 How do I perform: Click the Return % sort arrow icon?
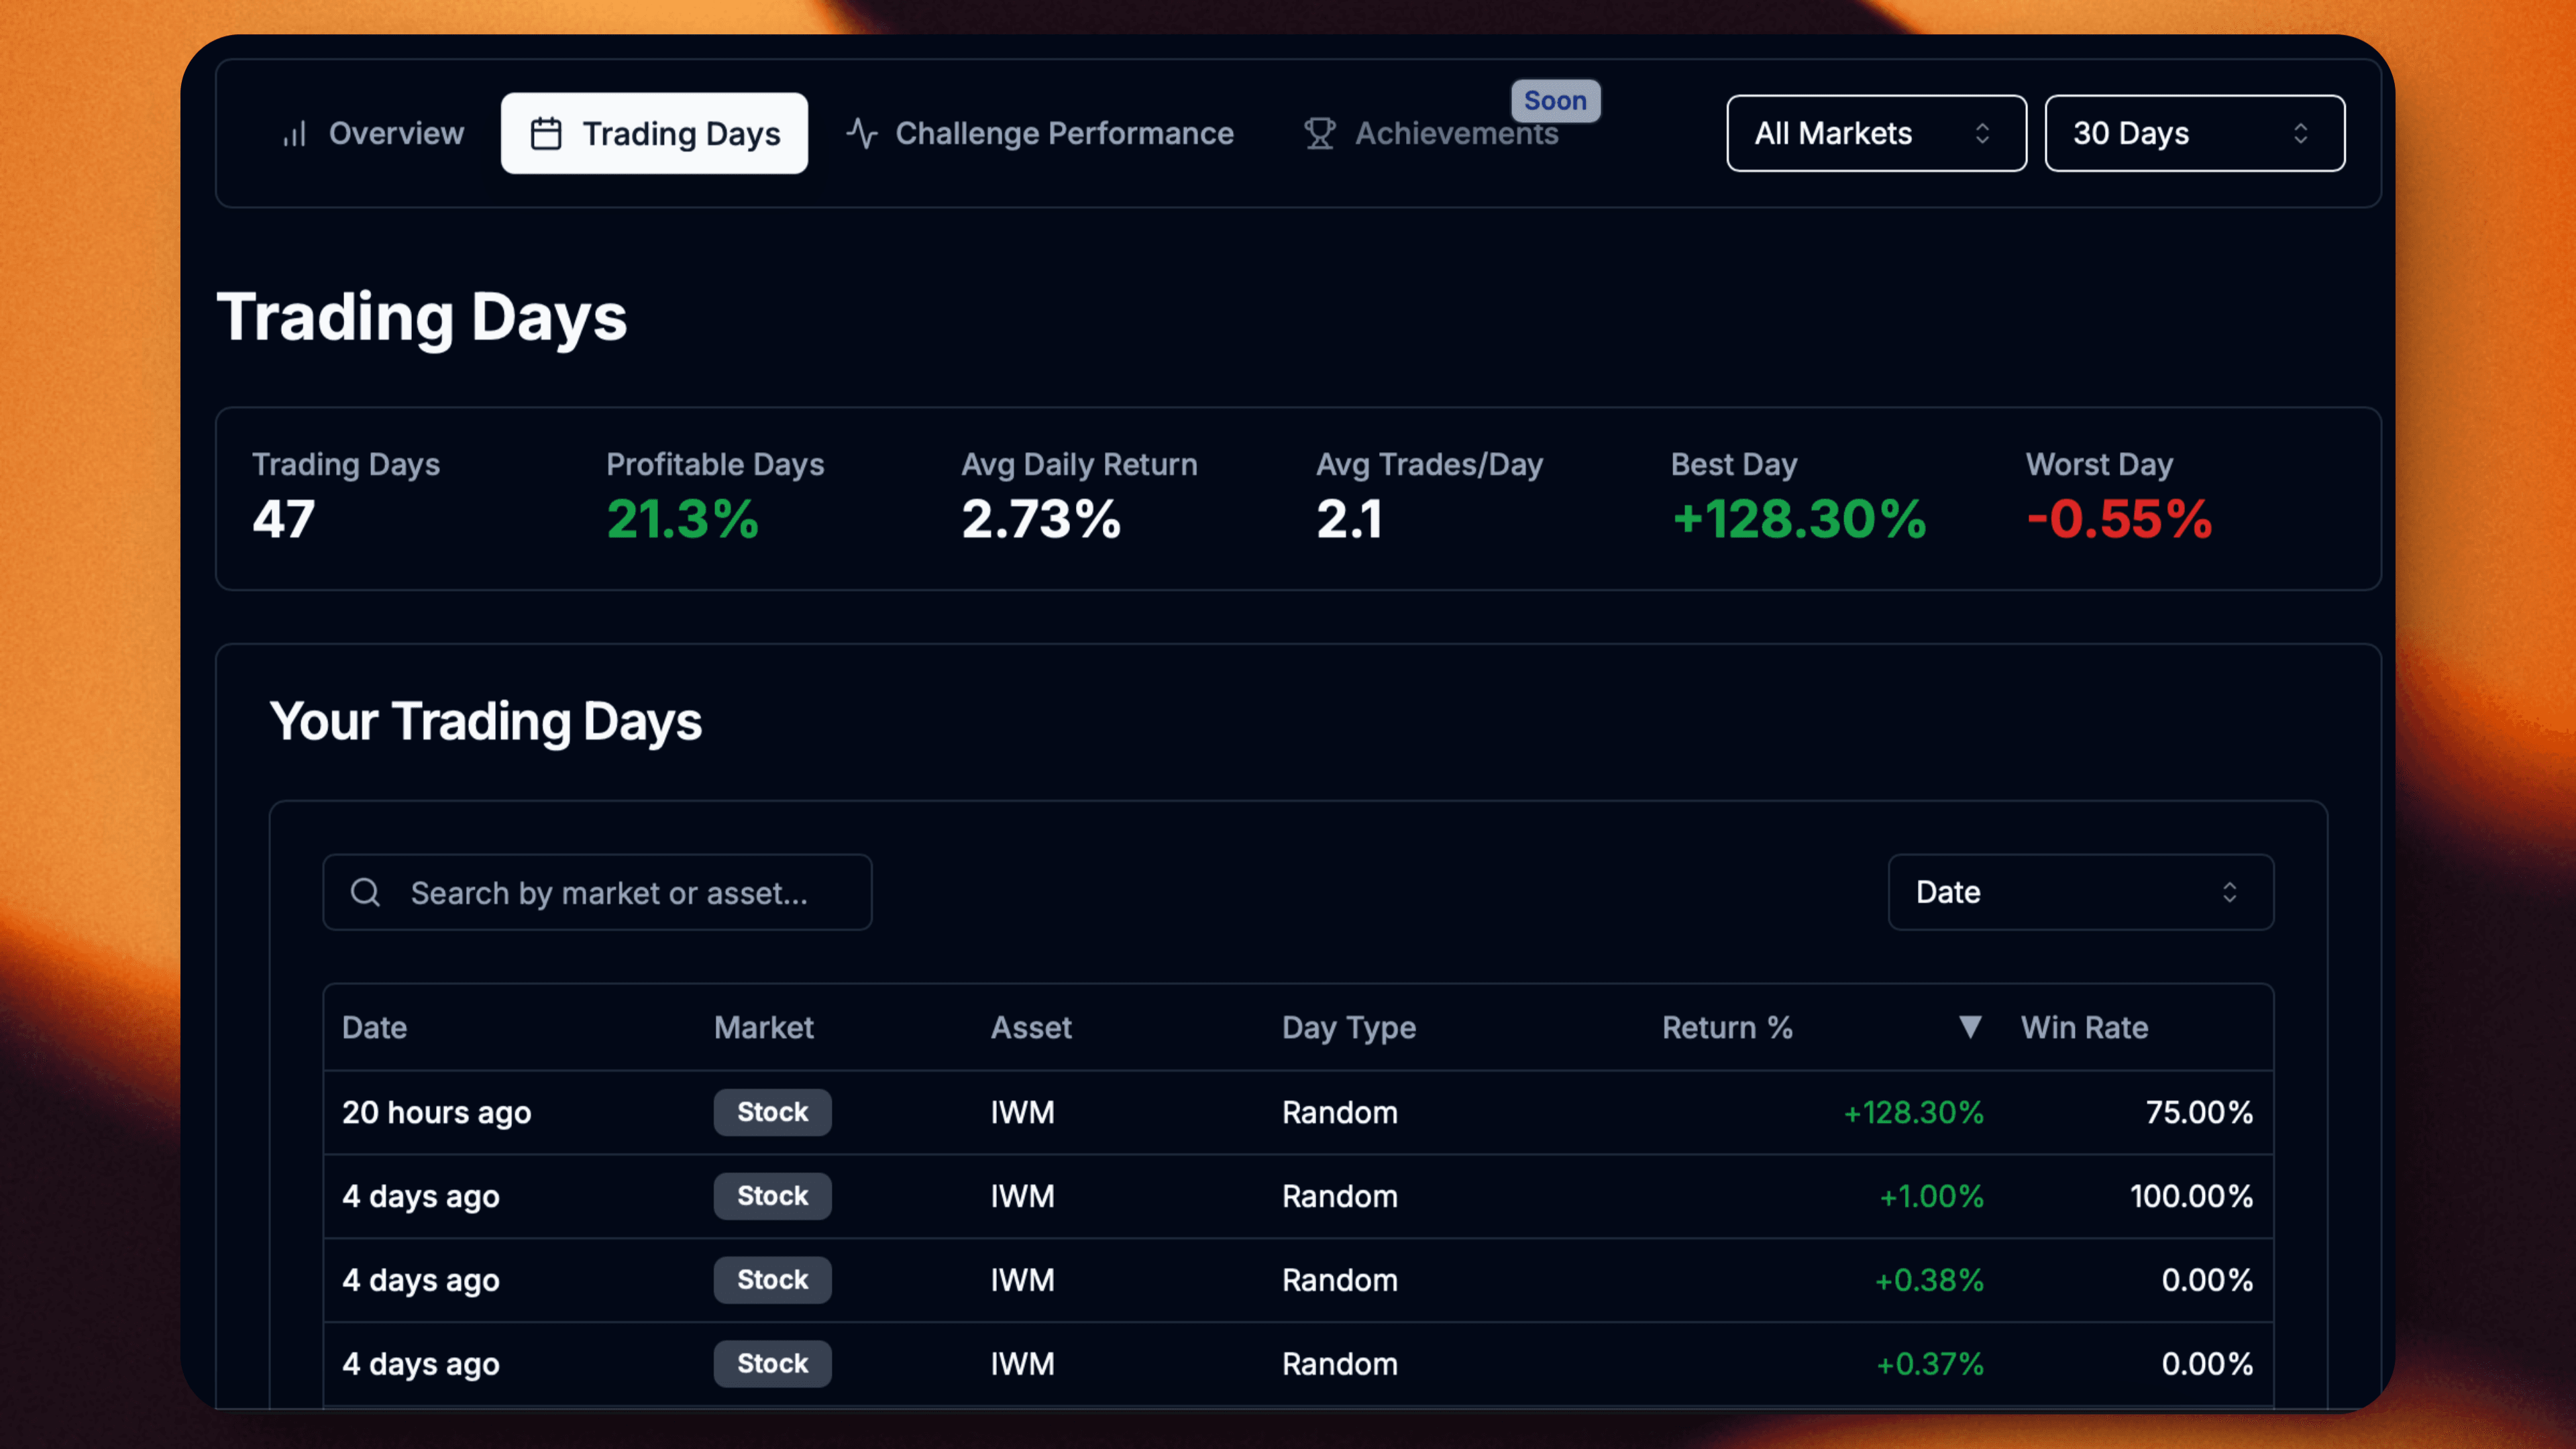tap(1970, 1027)
